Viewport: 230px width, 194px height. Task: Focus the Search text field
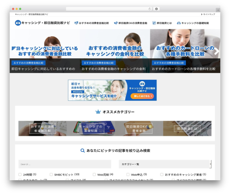[65, 164]
